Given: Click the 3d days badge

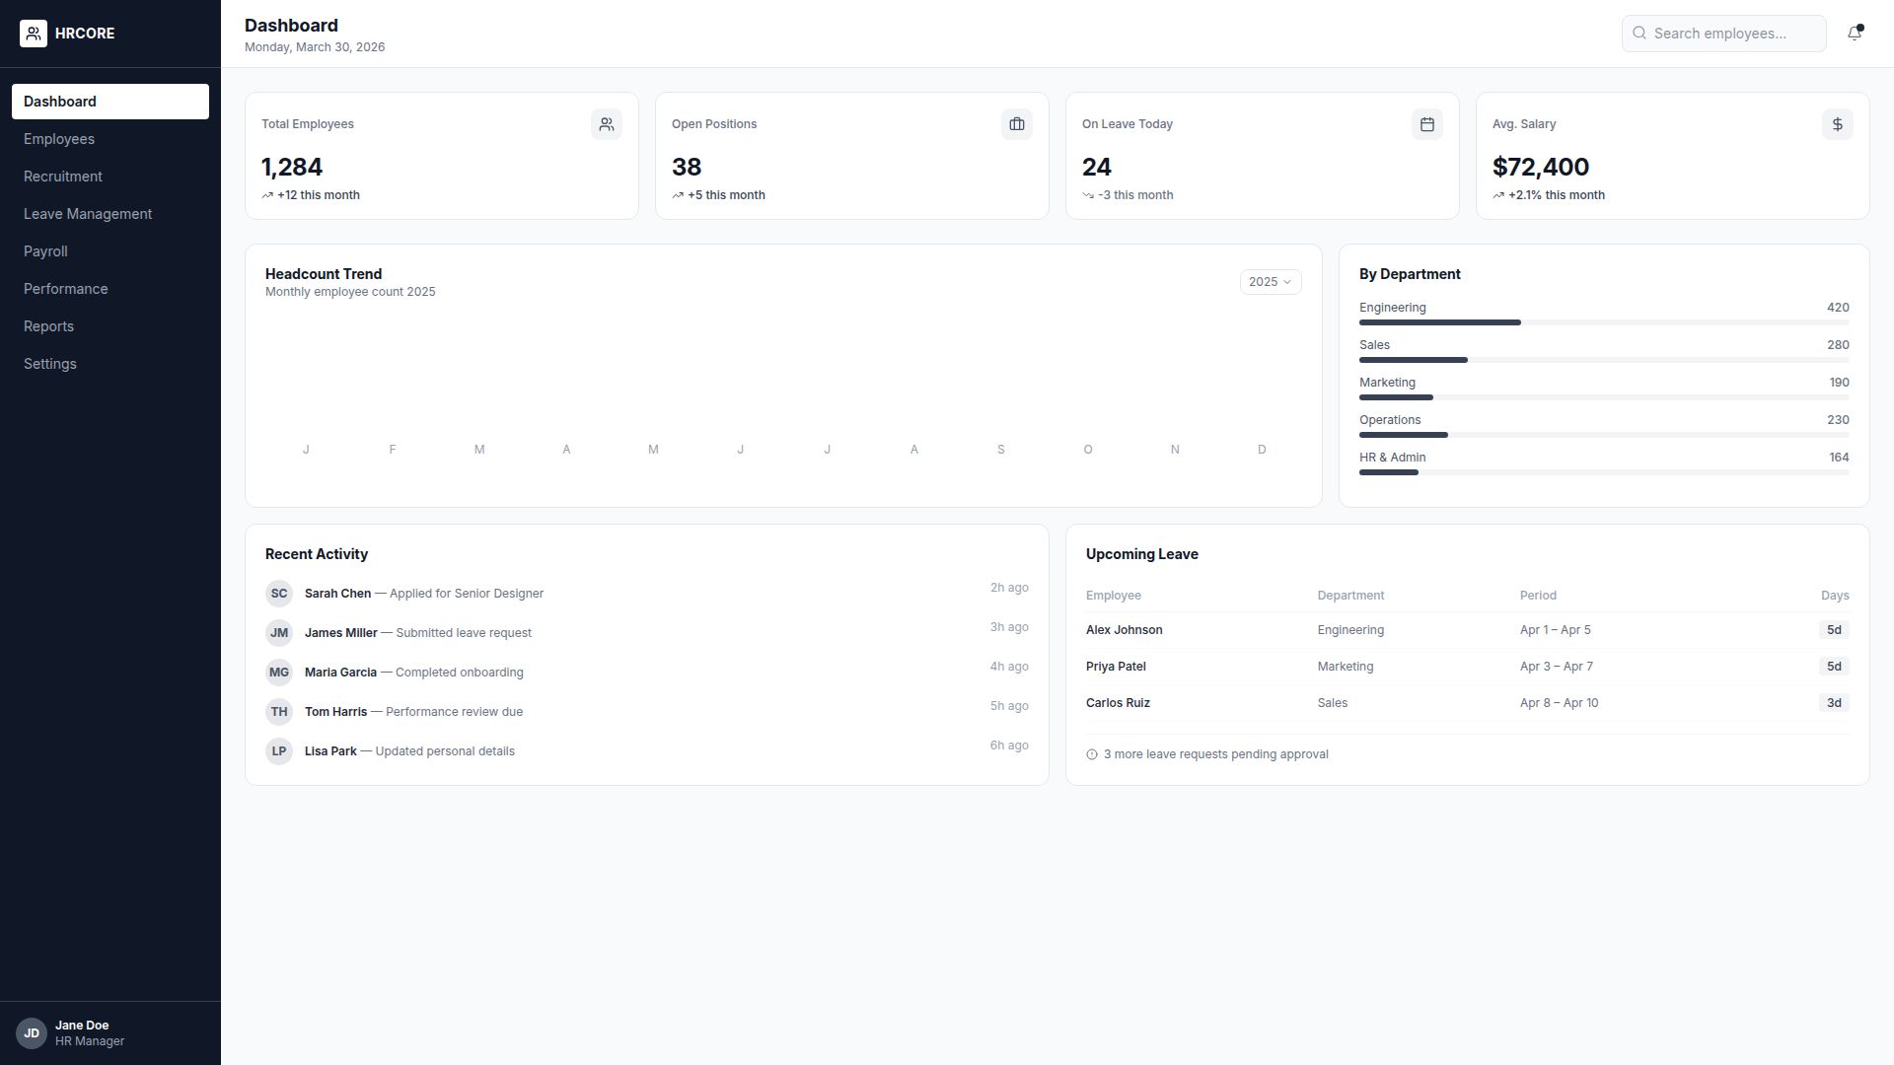Looking at the screenshot, I should click(1834, 703).
